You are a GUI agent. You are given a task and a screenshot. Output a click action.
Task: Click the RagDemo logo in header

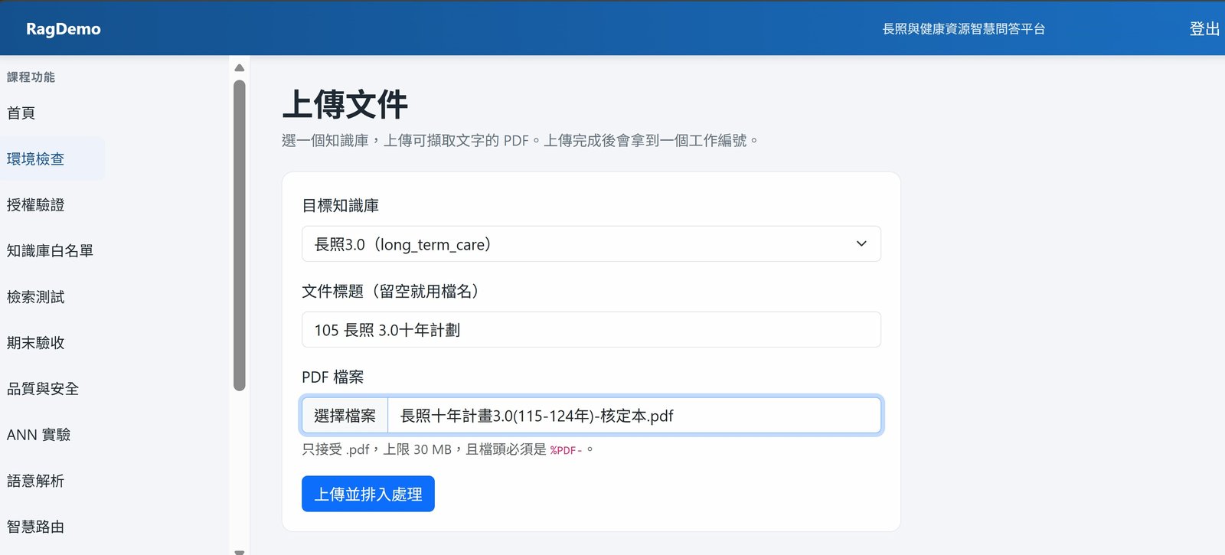click(x=63, y=29)
